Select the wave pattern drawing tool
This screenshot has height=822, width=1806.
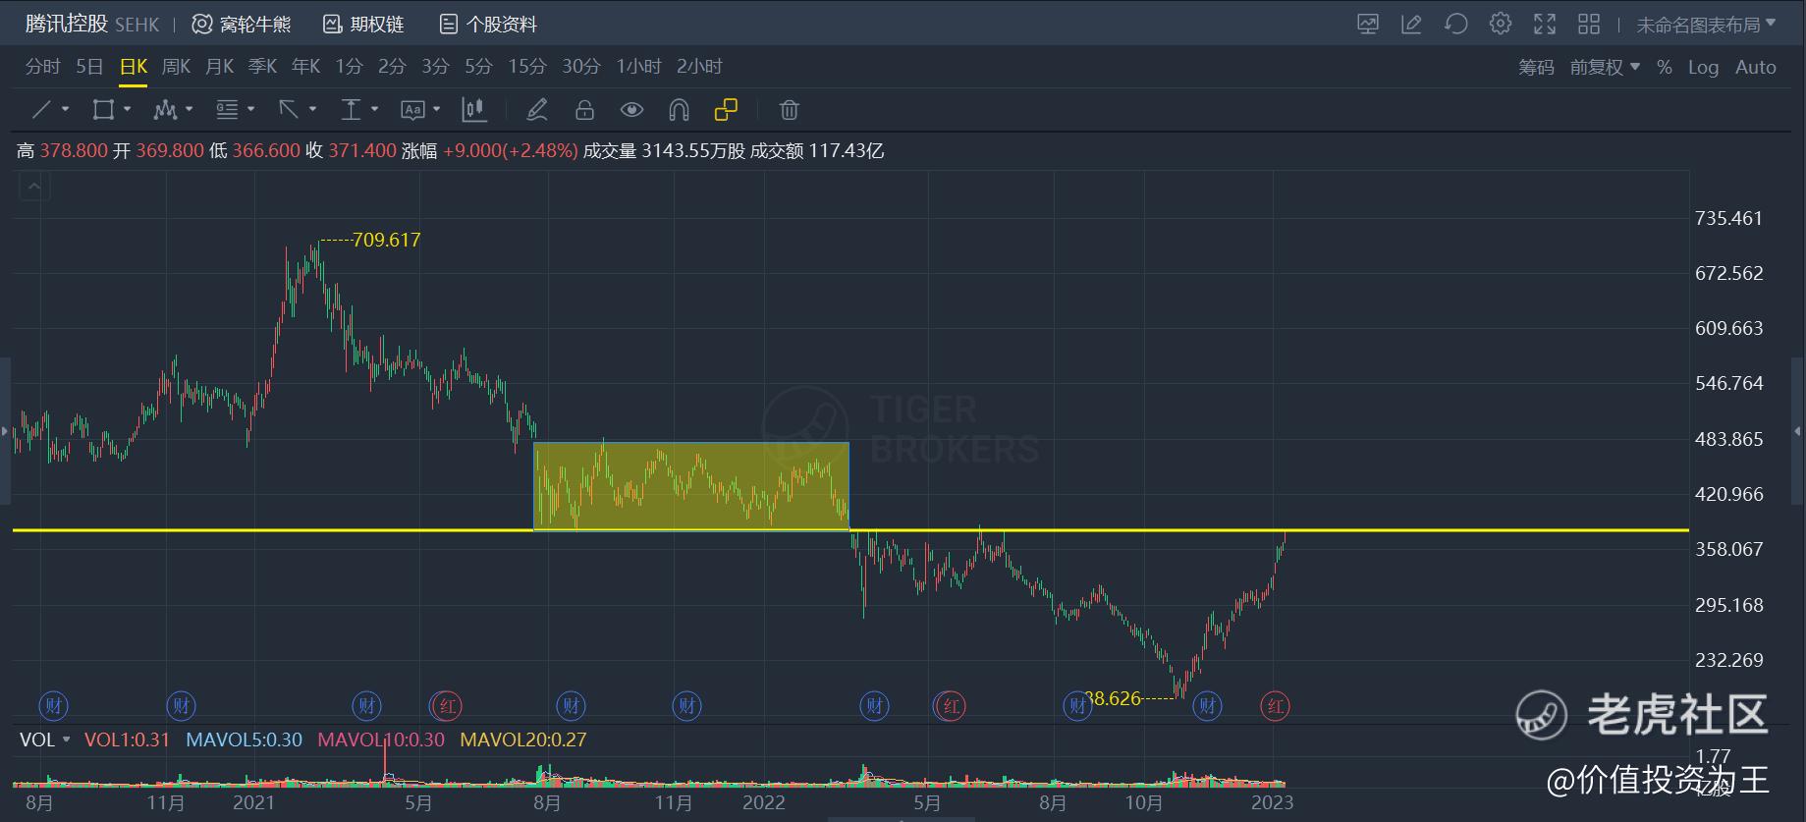[x=164, y=110]
